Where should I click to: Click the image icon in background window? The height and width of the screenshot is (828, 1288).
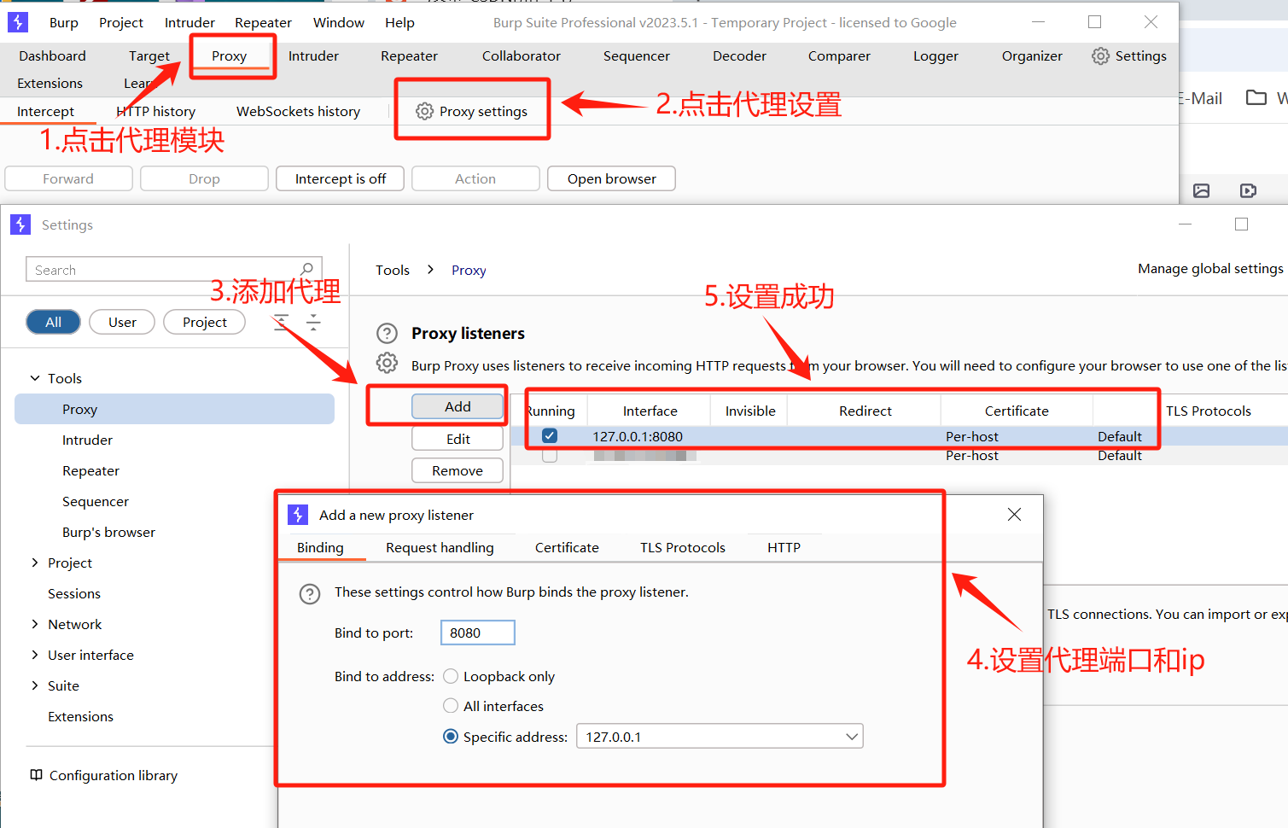click(1201, 190)
